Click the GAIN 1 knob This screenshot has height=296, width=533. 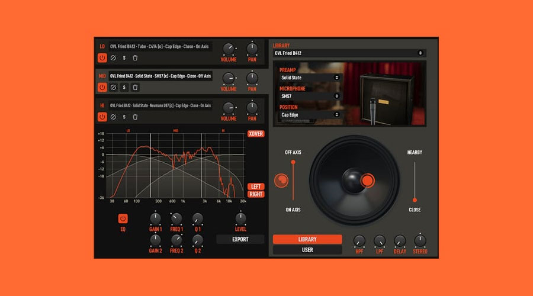coord(155,218)
